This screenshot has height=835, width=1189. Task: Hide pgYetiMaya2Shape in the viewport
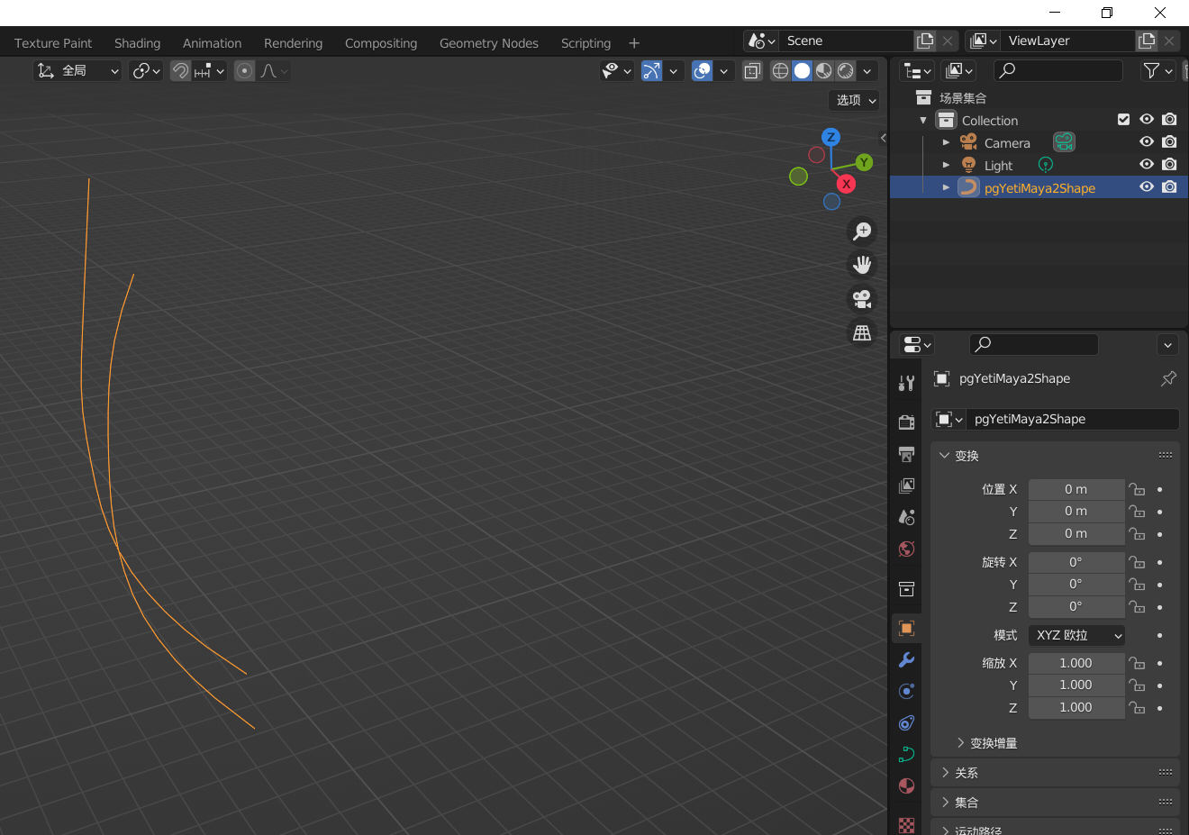(x=1147, y=187)
